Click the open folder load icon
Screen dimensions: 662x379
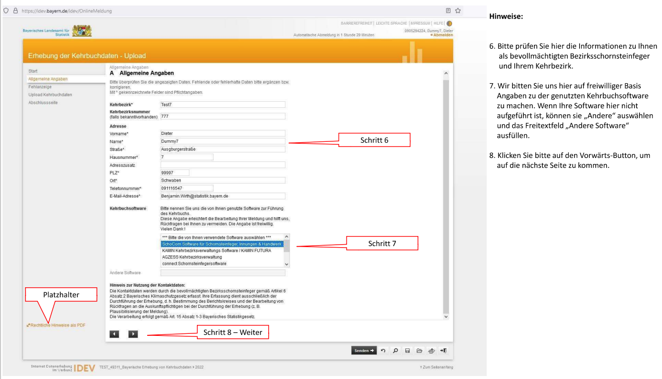[418, 350]
